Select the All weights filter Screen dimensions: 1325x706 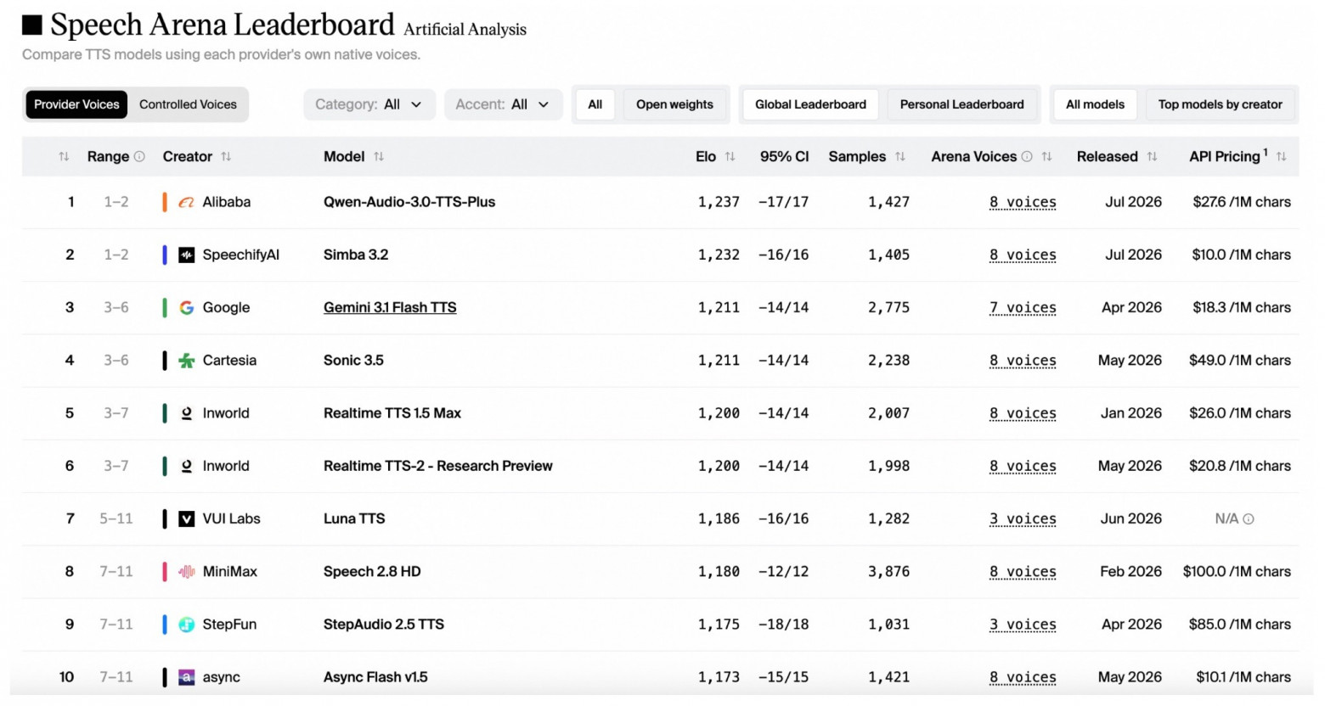tap(595, 104)
